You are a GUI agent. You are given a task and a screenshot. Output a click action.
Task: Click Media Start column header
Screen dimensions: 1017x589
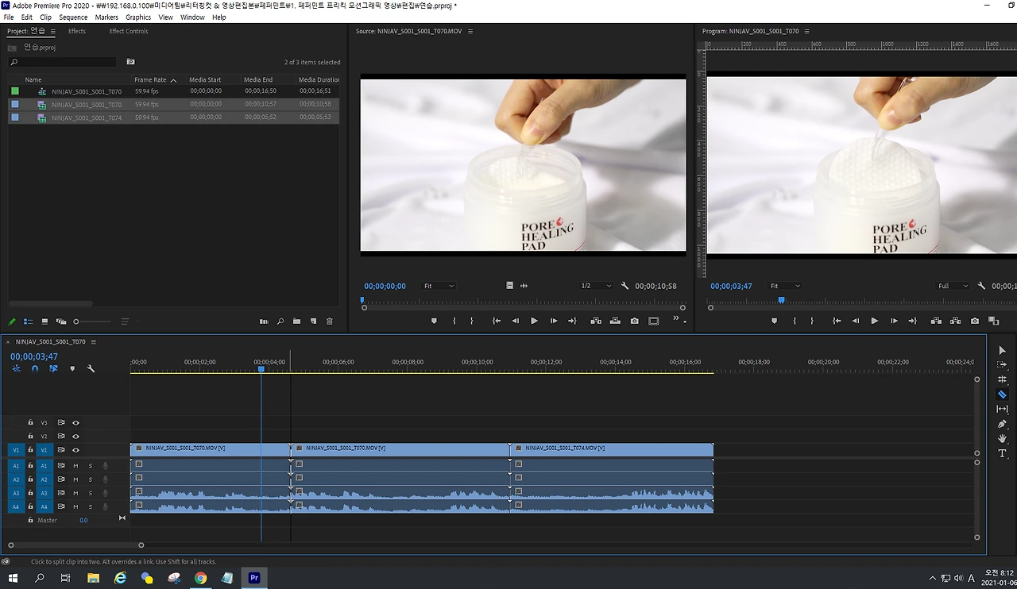tap(205, 79)
